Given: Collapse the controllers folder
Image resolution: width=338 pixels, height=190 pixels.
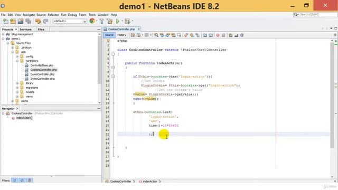Looking at the screenshot, I should 17,61.
